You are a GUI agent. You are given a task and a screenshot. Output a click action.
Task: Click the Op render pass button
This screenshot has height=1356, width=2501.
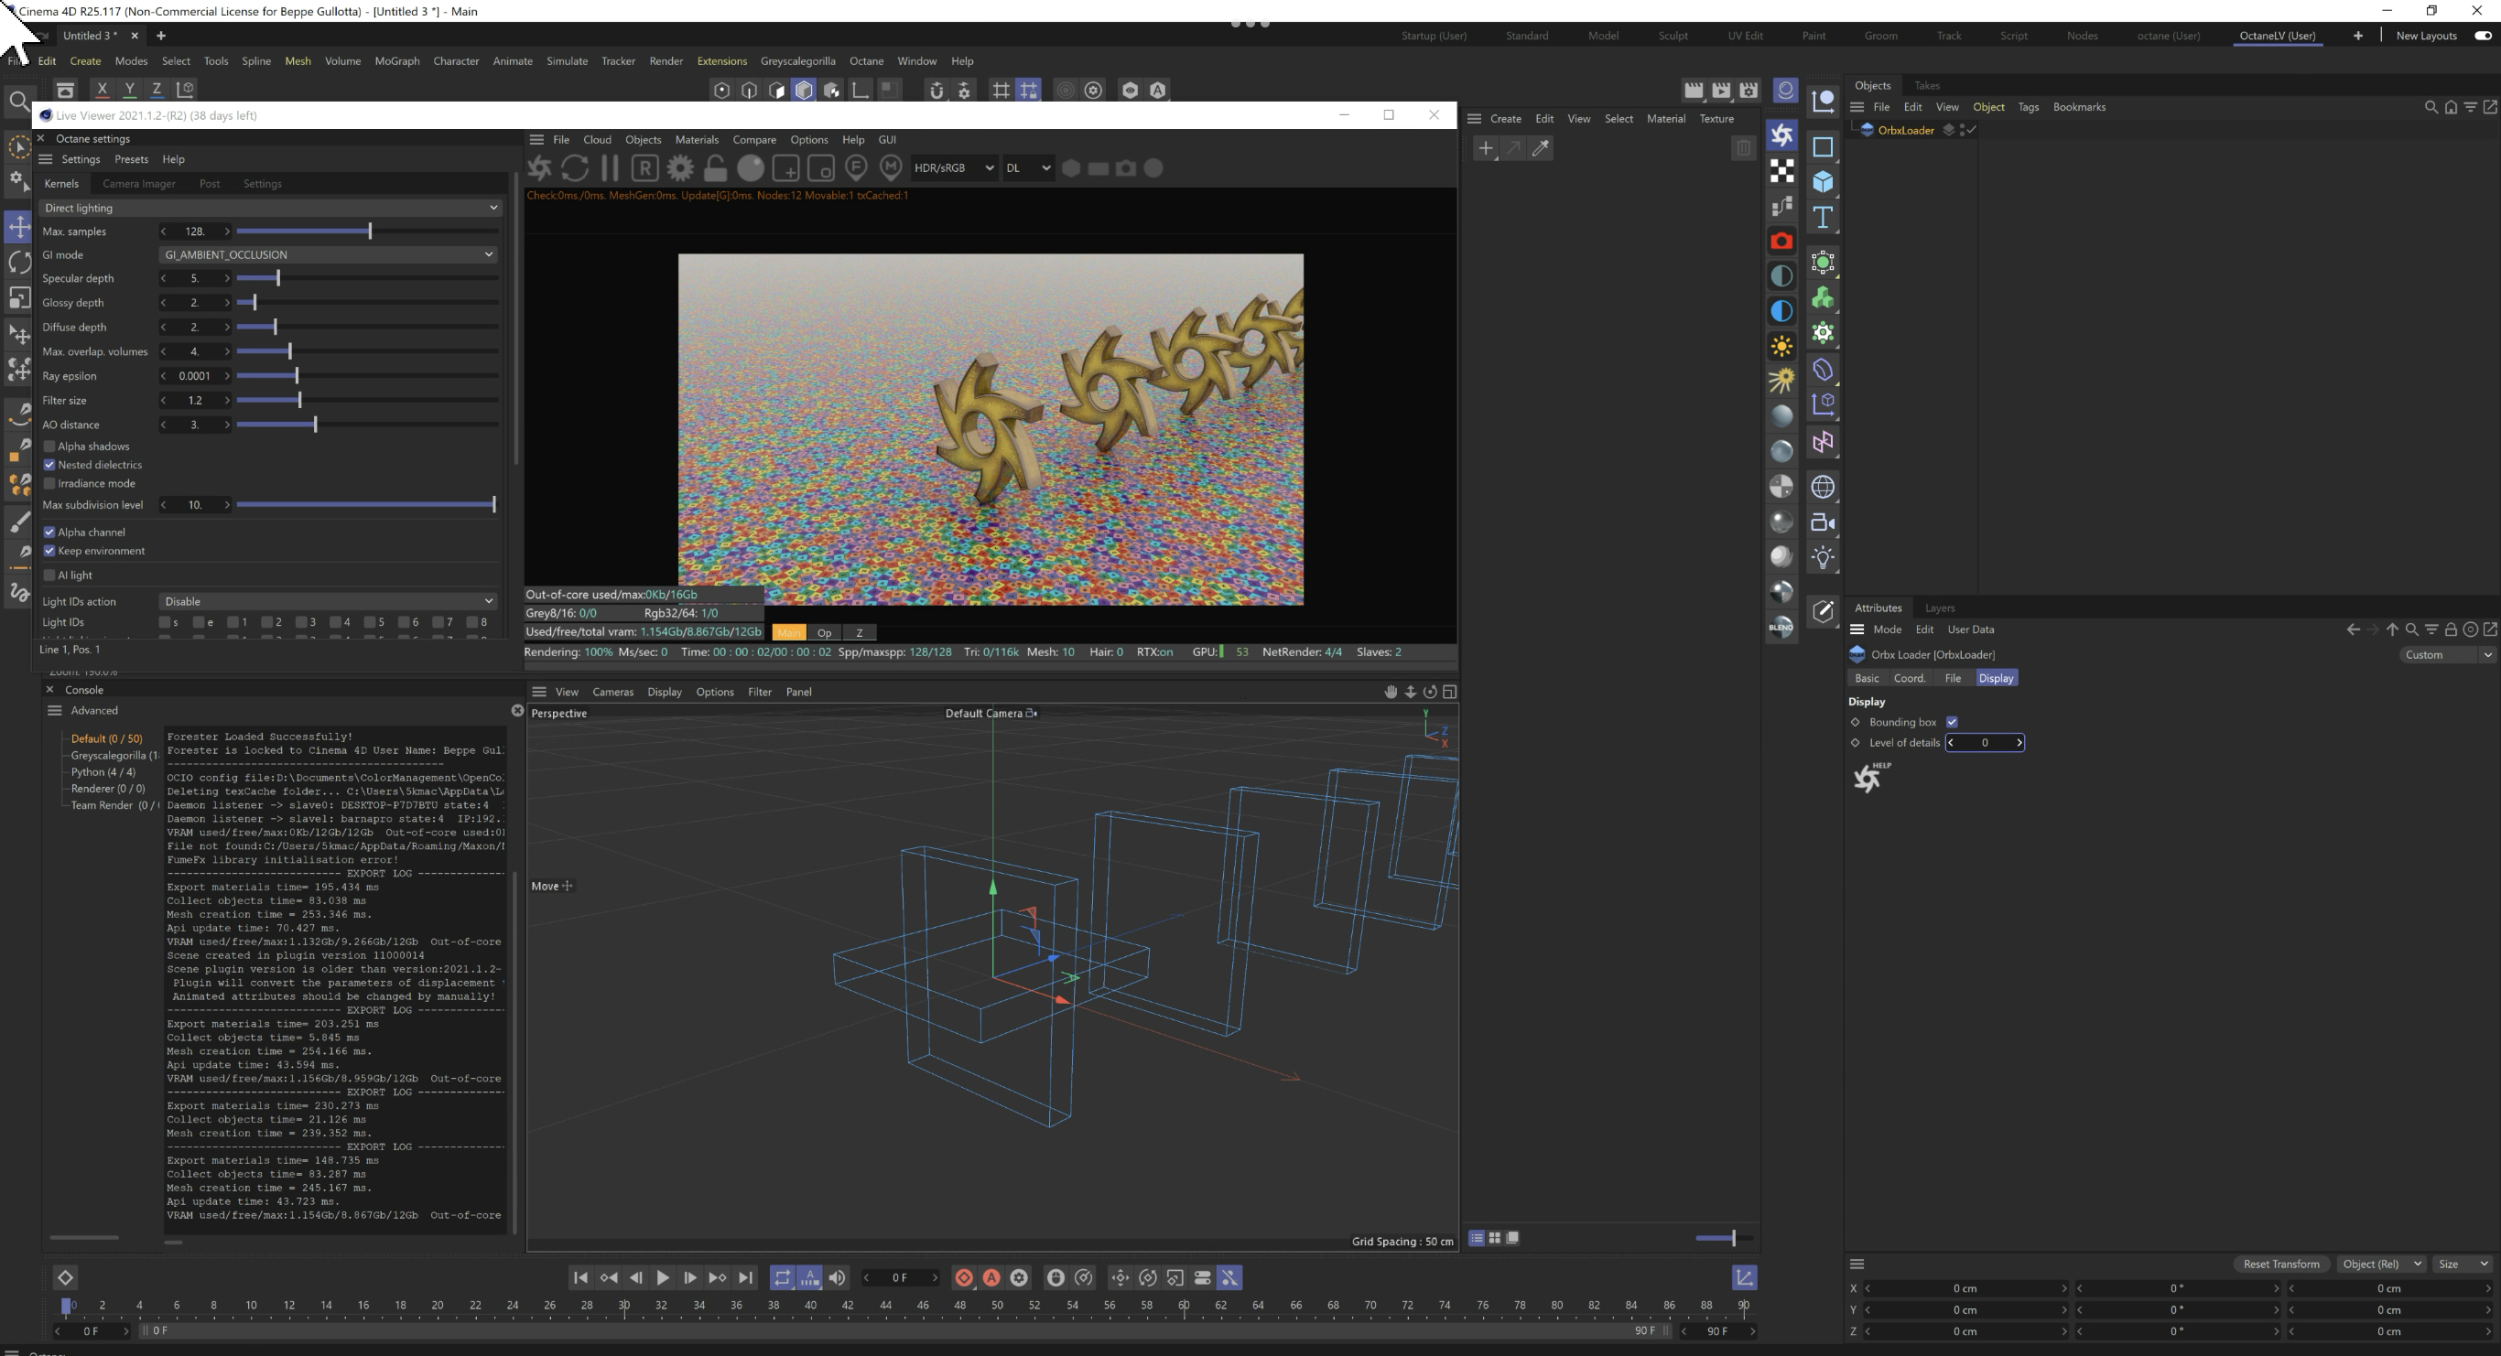point(824,633)
